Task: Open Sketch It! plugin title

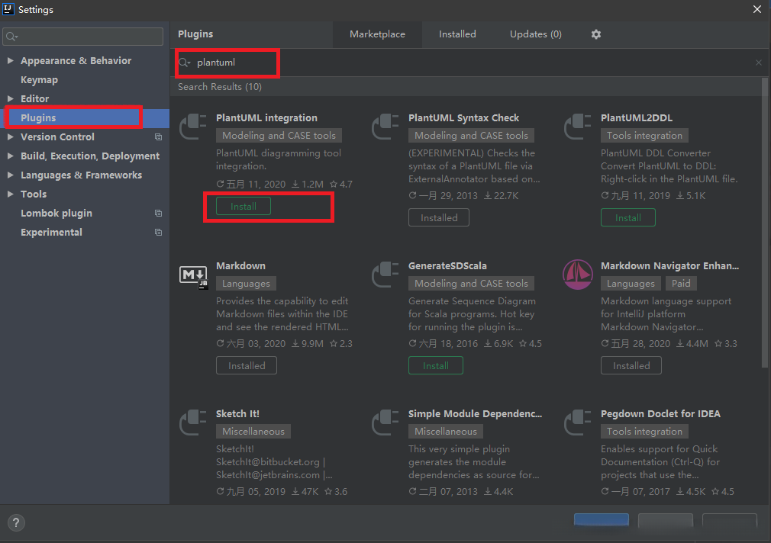Action: click(237, 414)
